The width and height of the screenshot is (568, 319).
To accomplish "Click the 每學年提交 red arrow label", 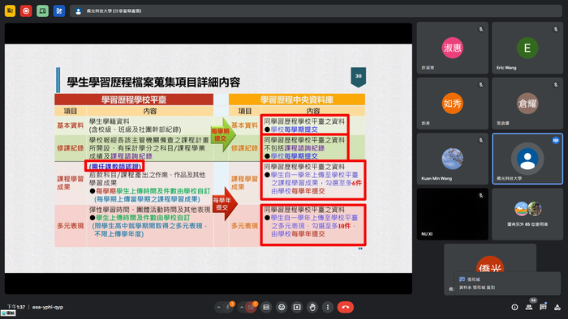I will 222,204.
